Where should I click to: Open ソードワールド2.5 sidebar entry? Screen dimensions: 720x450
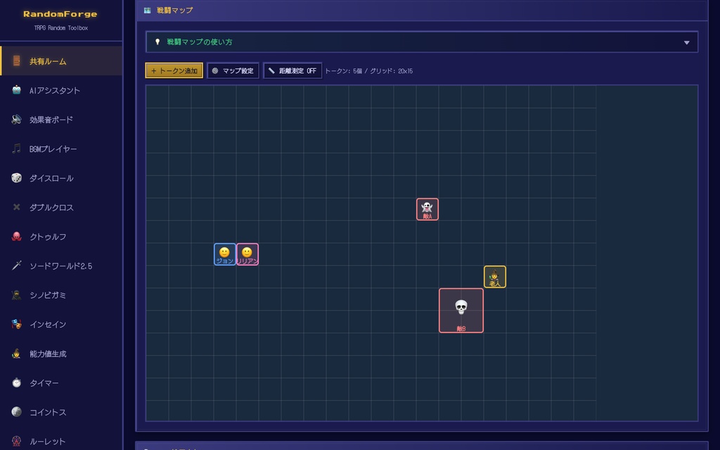(61, 265)
